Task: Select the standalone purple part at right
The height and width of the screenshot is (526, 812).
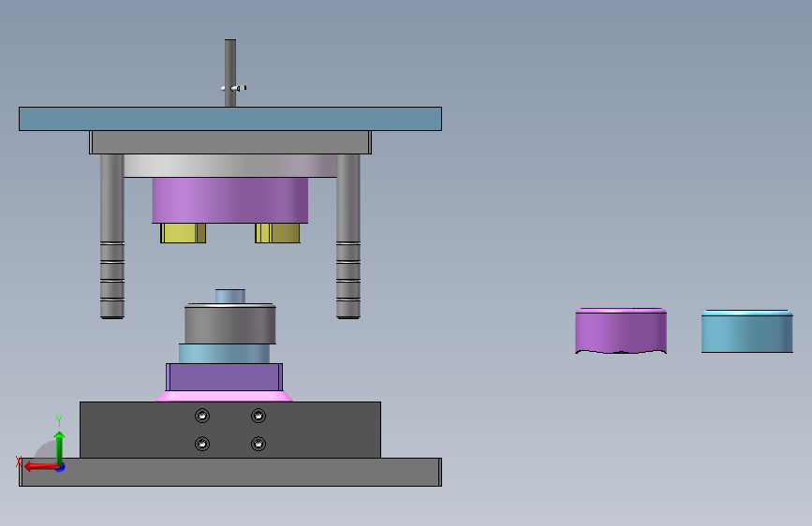Action: tap(621, 330)
